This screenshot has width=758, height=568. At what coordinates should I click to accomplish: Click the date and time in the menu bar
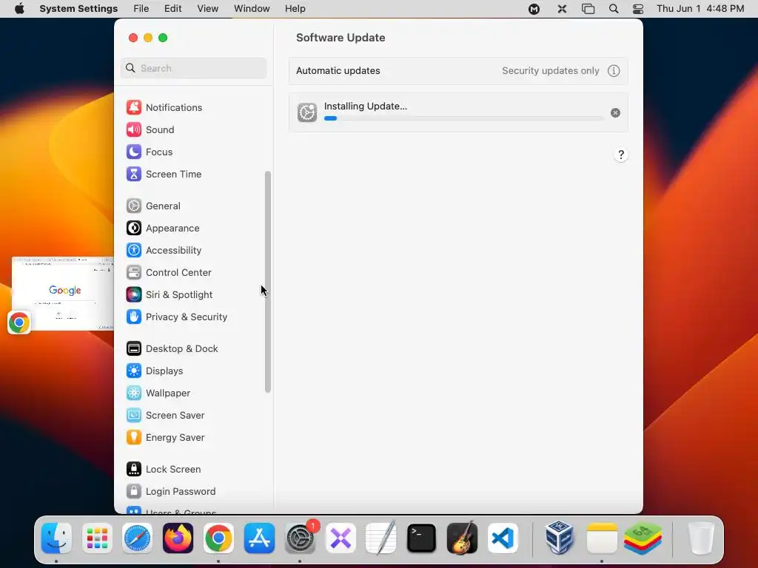click(x=700, y=9)
